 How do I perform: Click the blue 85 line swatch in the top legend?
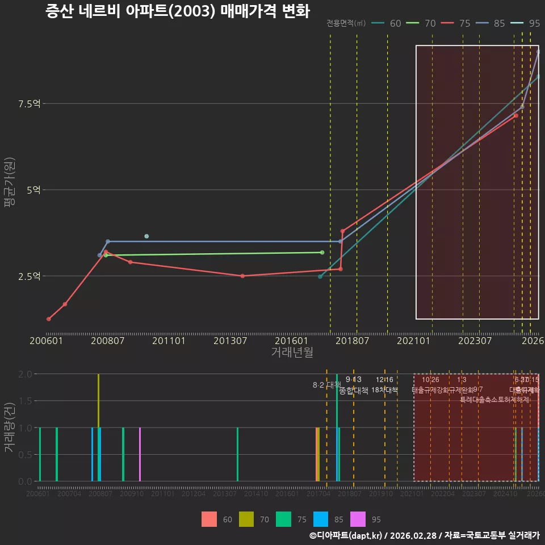point(482,23)
